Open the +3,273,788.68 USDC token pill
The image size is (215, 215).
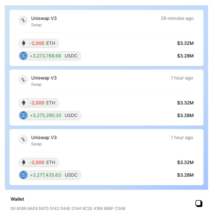(50, 56)
